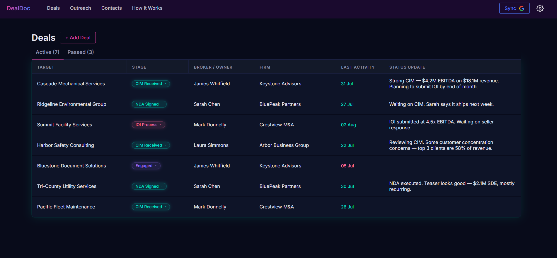Open the Harbor Safety Consulting deal
Screen dimensions: 557x258
66,145
